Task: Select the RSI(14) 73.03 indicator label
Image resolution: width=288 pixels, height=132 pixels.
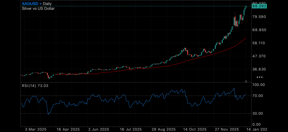Action: 35,85
